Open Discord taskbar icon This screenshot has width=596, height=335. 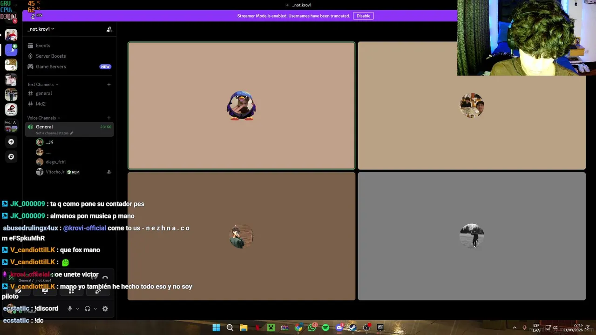tap(339, 328)
